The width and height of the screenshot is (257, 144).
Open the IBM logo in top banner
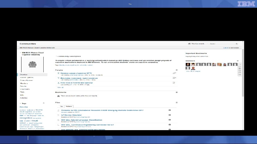click(246, 4)
